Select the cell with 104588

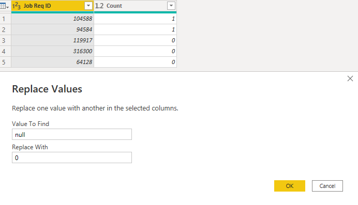tap(53, 19)
